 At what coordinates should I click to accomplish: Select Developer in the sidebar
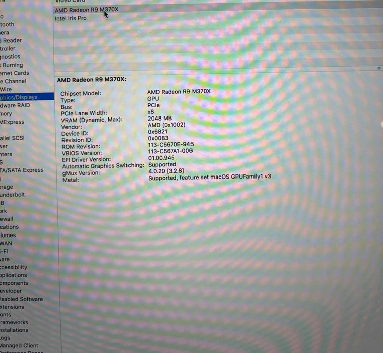[x=11, y=291]
